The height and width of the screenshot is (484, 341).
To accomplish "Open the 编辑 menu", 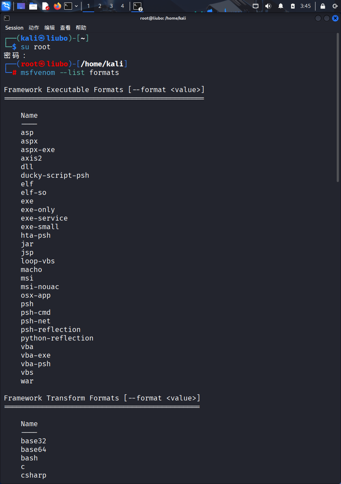I will (50, 28).
